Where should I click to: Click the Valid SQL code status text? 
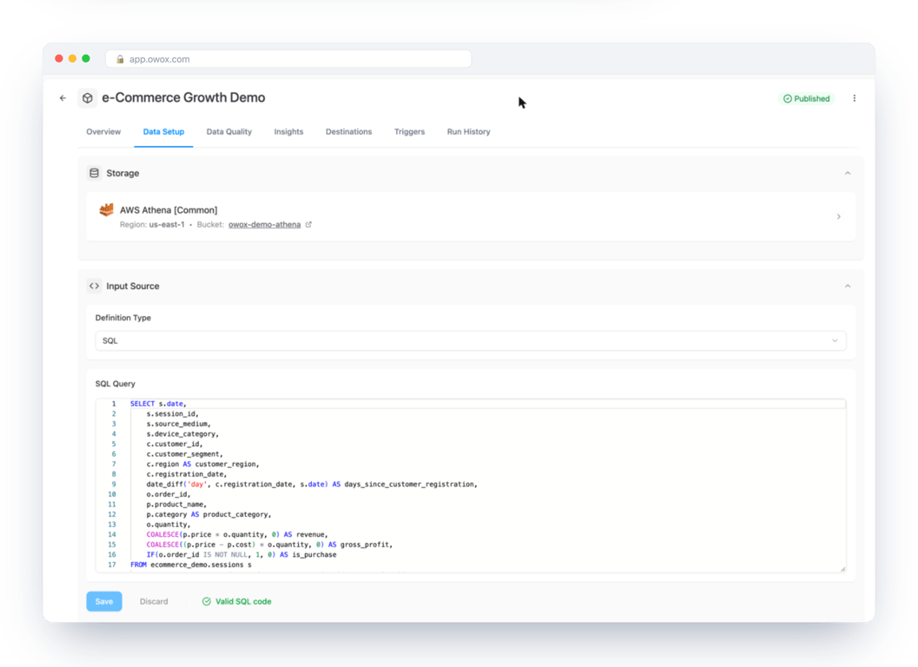coord(243,601)
